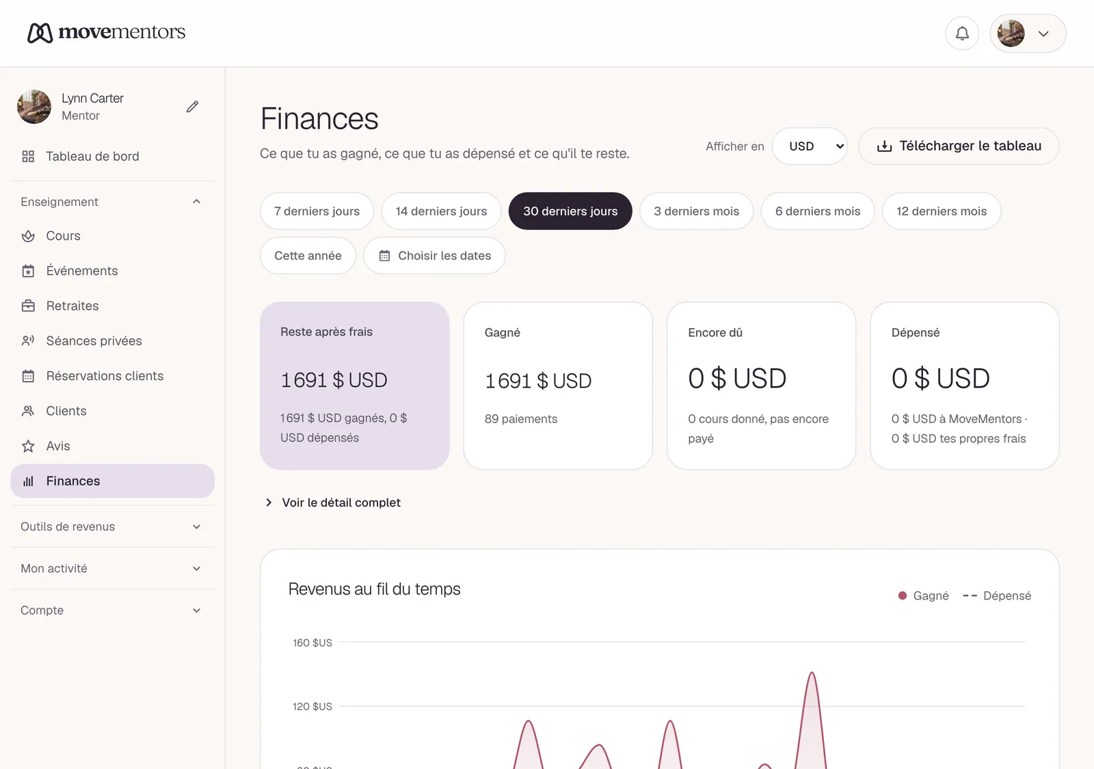Image resolution: width=1094 pixels, height=769 pixels.
Task: Select the 7 derniers jours filter
Action: 317,211
